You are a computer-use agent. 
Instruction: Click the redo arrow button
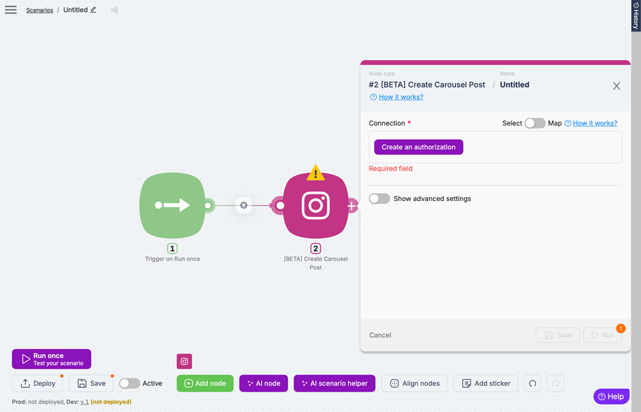[x=555, y=384]
